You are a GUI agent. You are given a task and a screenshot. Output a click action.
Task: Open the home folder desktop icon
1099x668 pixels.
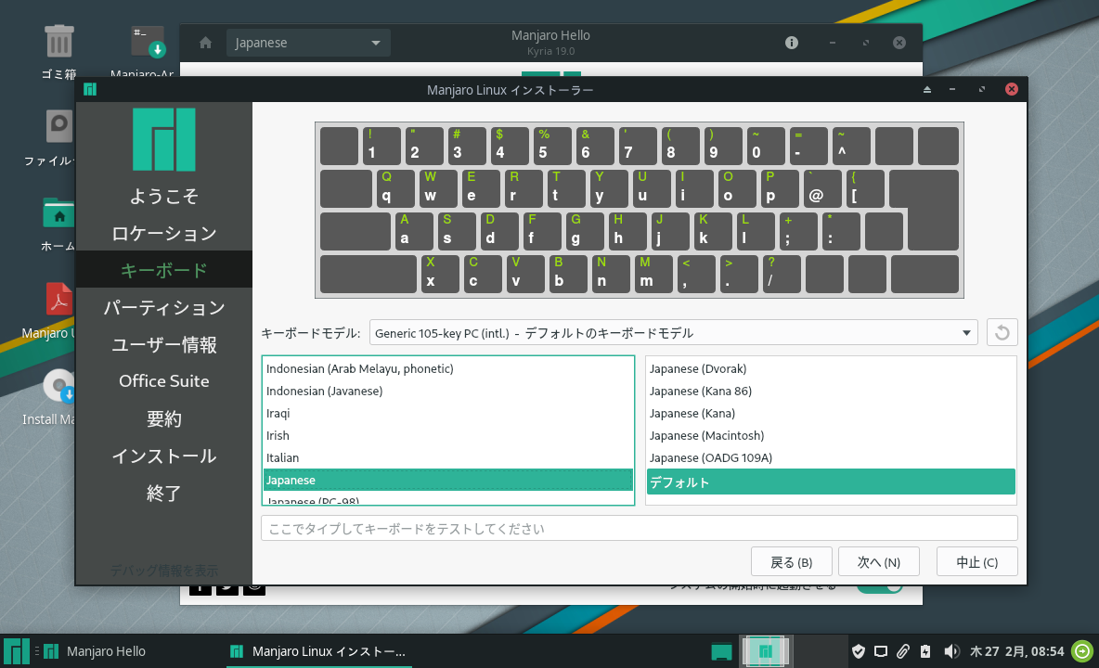[58, 213]
